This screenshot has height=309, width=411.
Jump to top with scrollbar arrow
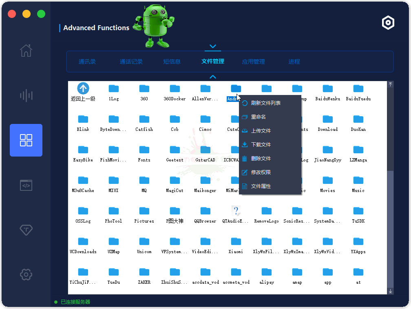coord(390,84)
